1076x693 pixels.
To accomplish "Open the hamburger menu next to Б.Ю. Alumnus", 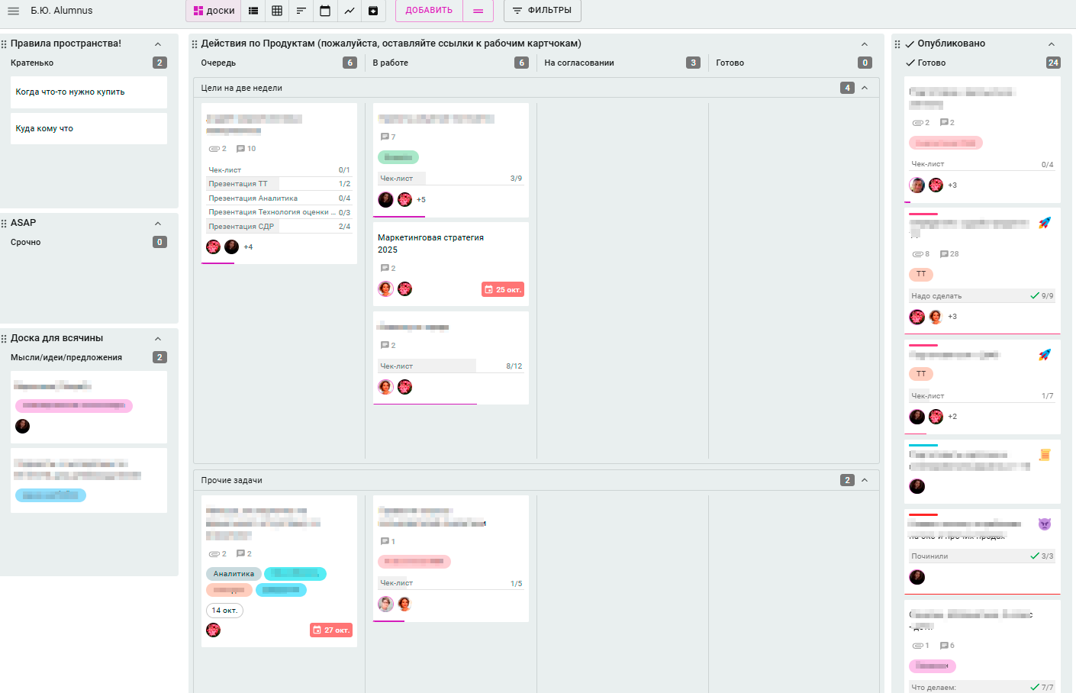I will tap(13, 11).
